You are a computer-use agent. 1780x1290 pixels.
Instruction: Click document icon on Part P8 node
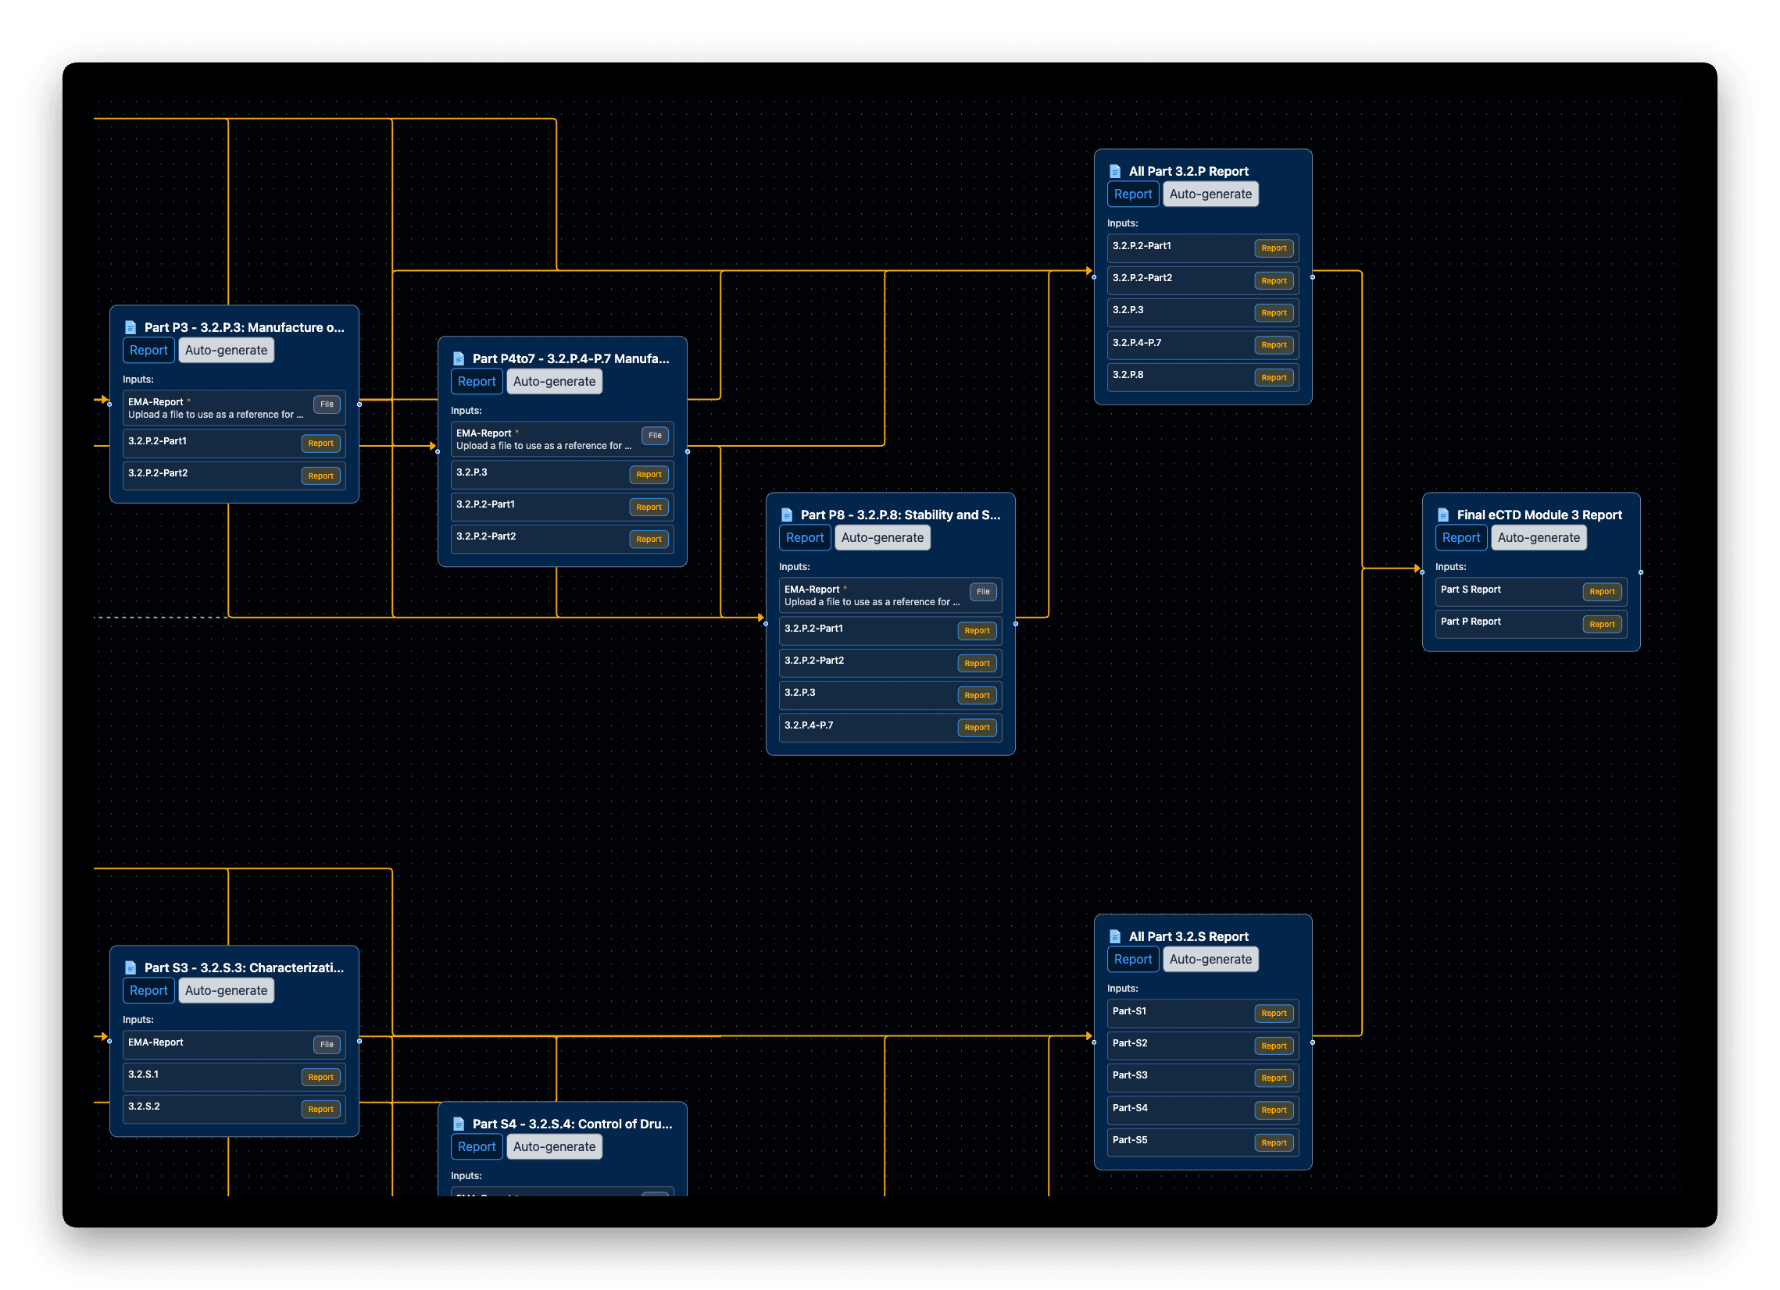click(x=786, y=515)
